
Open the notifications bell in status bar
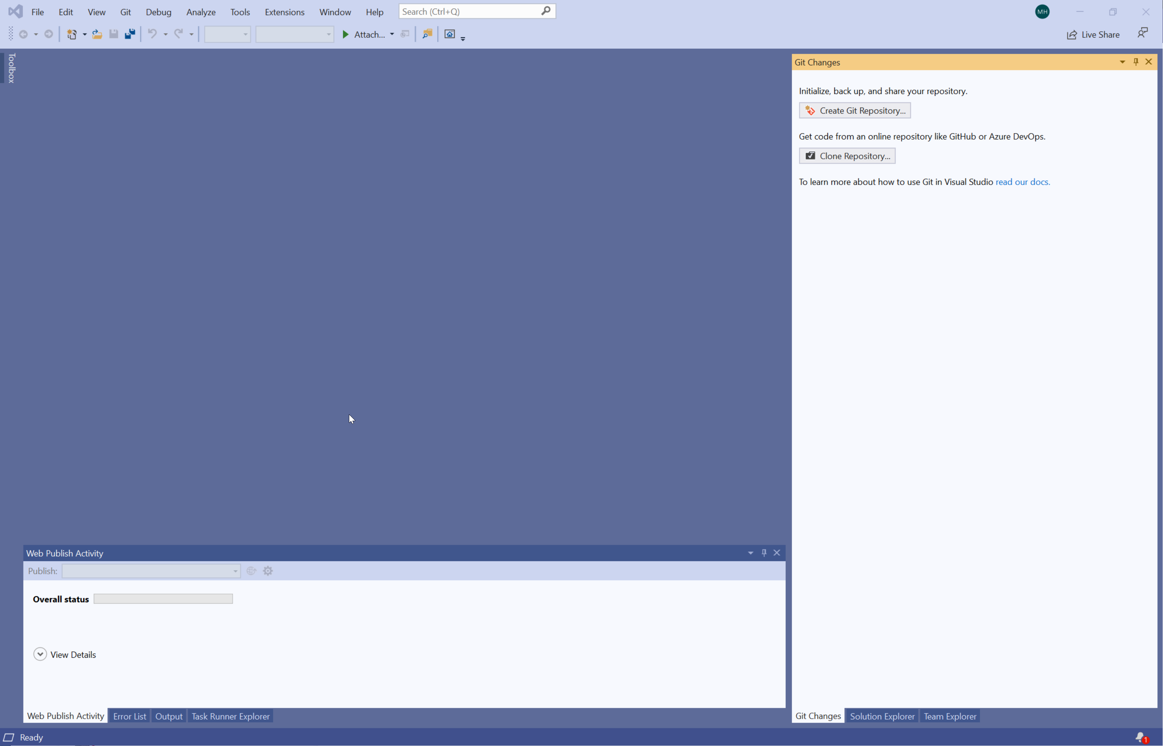click(x=1141, y=737)
